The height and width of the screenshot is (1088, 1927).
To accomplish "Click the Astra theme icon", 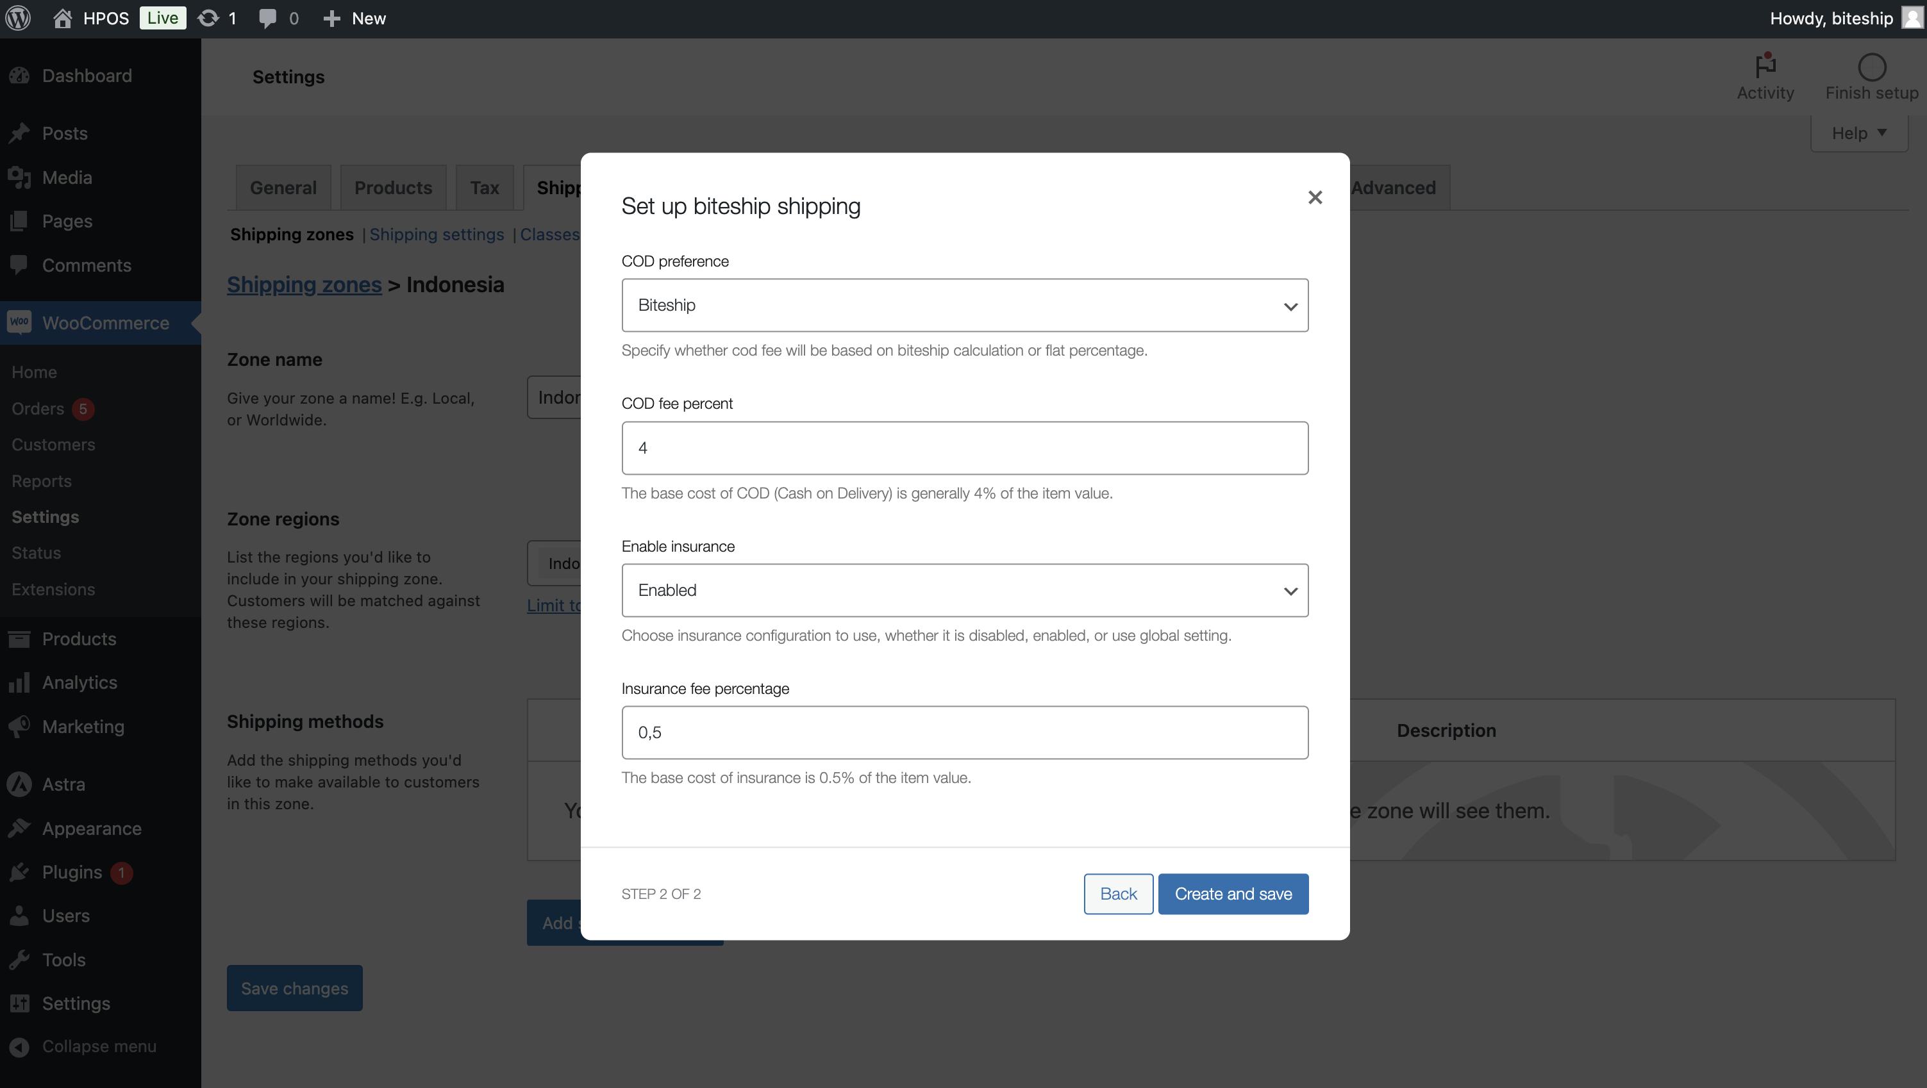I will click(19, 784).
